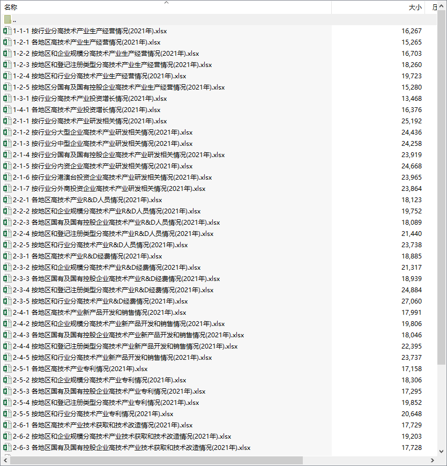Click the Excel icon of file 1-2-1
Viewport: 447px width, 466px height.
point(7,42)
